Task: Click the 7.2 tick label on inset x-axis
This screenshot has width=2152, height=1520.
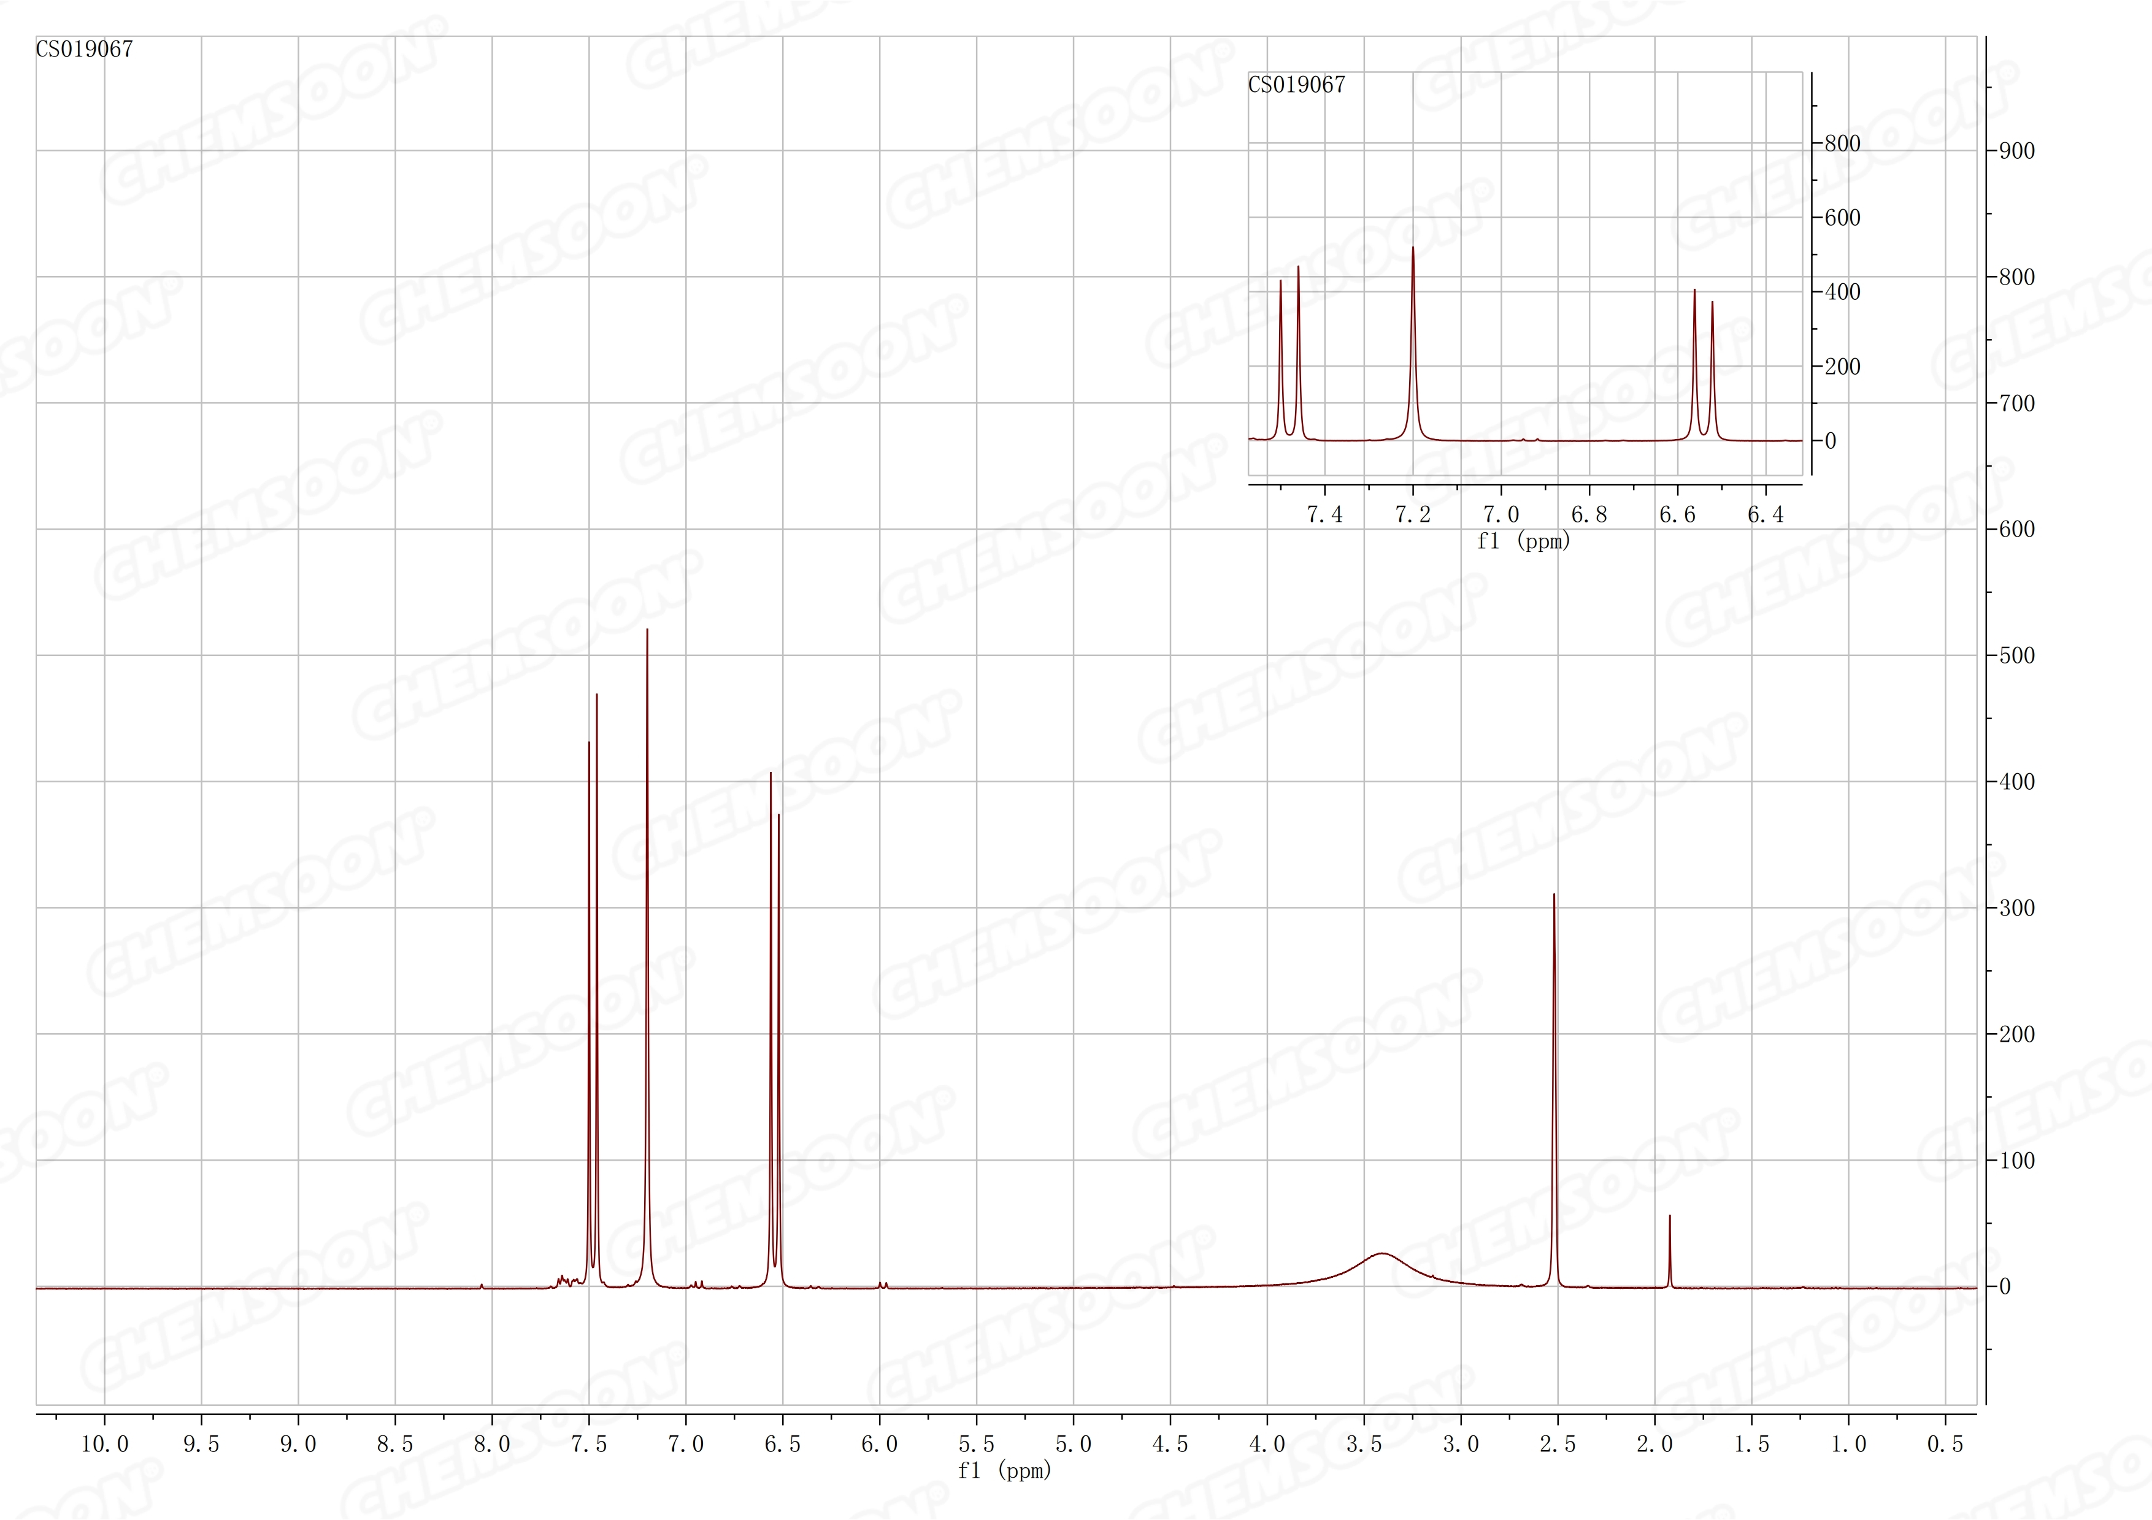Action: 1413,514
